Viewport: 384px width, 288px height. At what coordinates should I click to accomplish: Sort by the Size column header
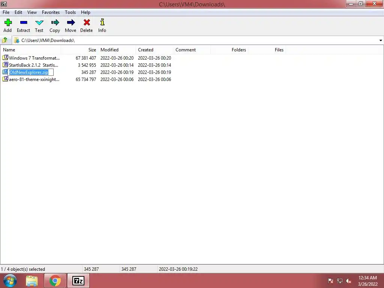point(79,50)
